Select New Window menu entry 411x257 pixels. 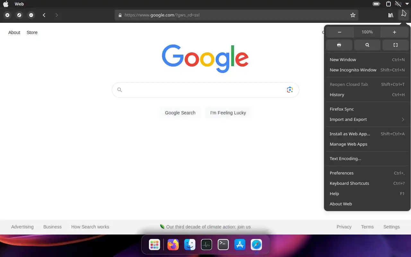(x=367, y=60)
